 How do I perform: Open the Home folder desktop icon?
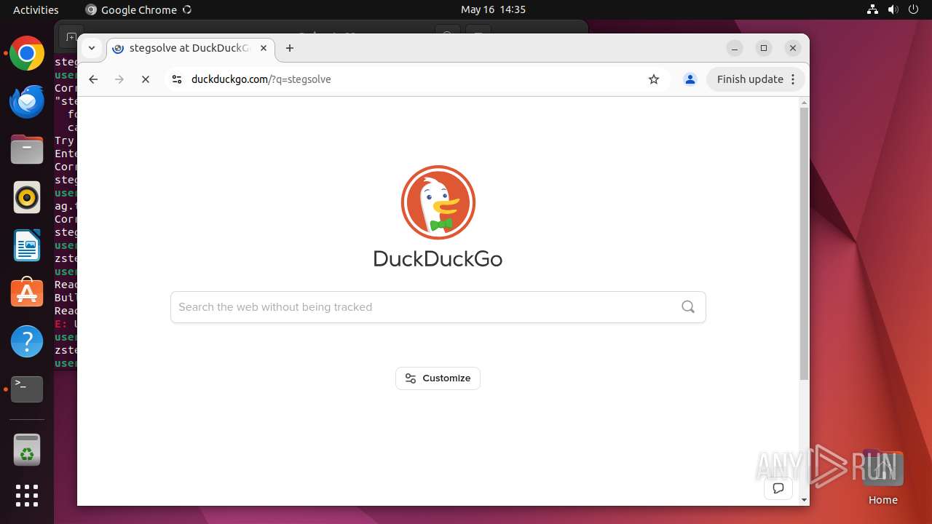point(882,477)
